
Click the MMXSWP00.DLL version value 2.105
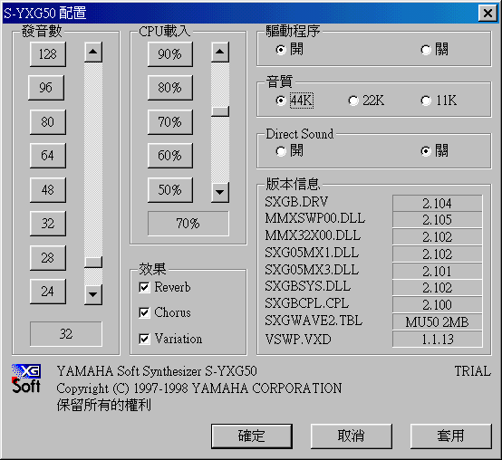438,220
